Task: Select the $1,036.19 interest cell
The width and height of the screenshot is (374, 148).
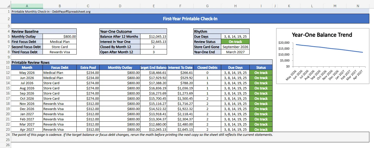Action: (180, 88)
